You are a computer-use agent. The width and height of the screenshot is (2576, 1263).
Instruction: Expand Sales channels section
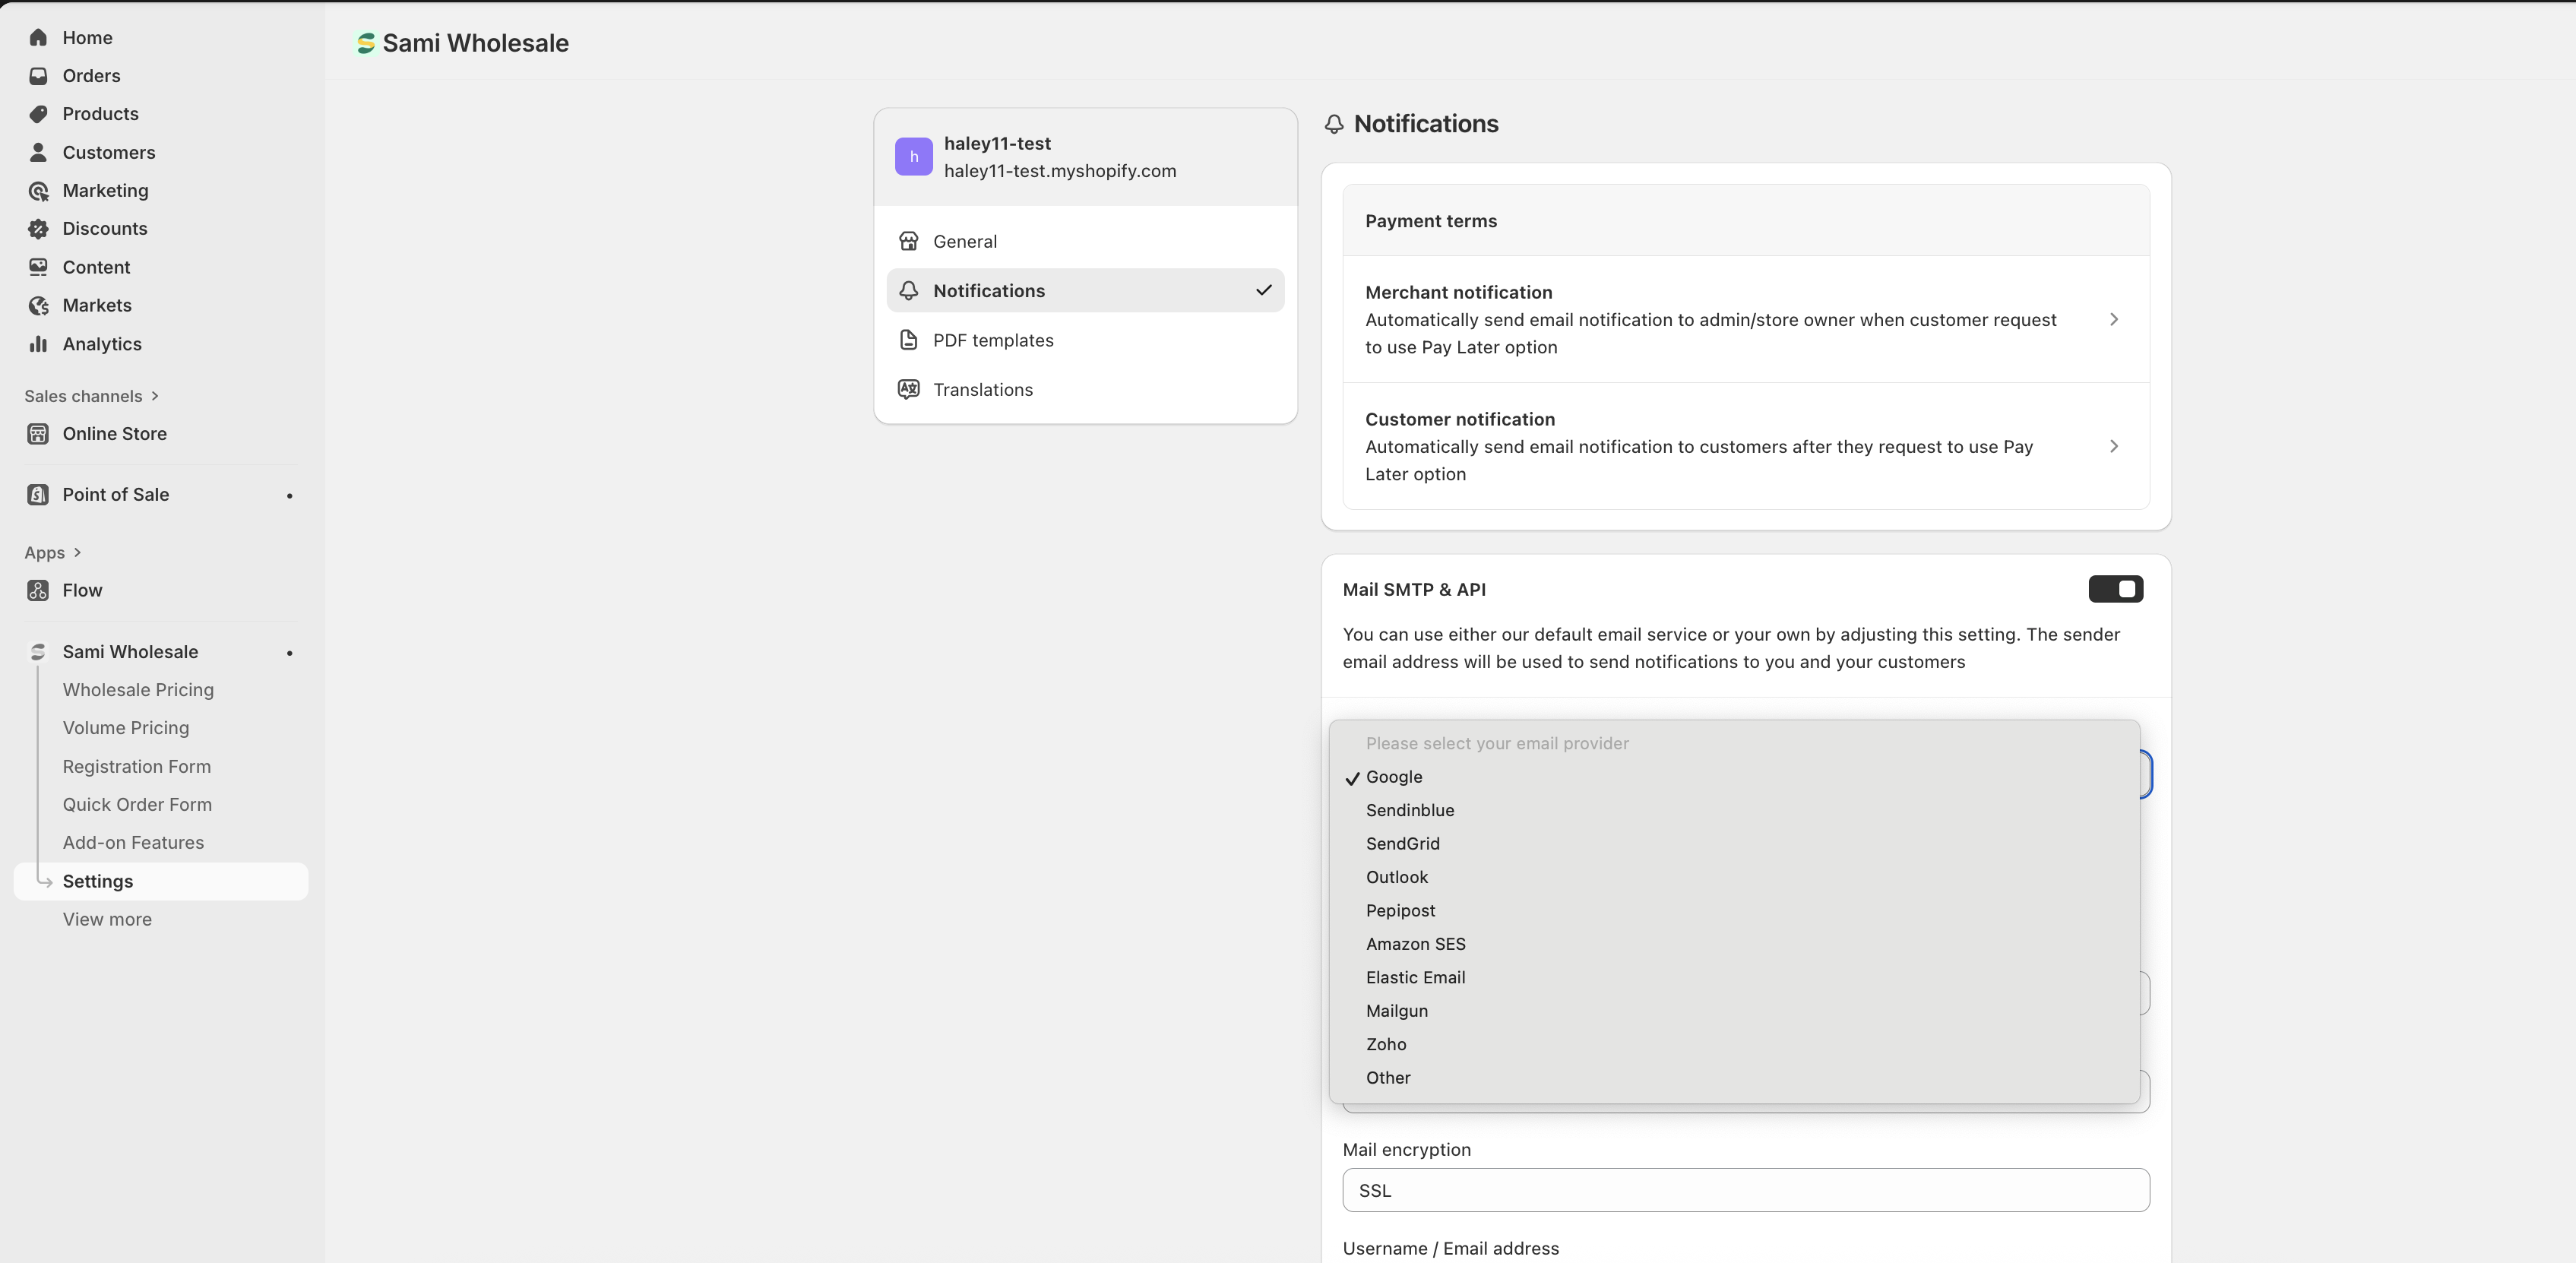click(x=155, y=396)
